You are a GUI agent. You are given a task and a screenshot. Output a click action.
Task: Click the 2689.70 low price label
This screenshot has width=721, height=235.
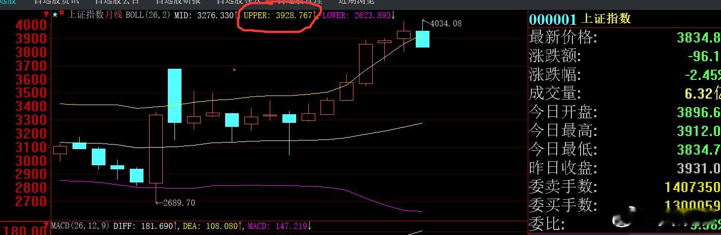pos(179,203)
